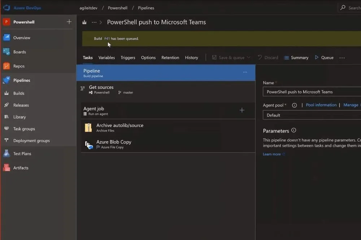Screen dimensions: 361x240
Task: Click the Agent pool info icon
Action: click(294, 105)
